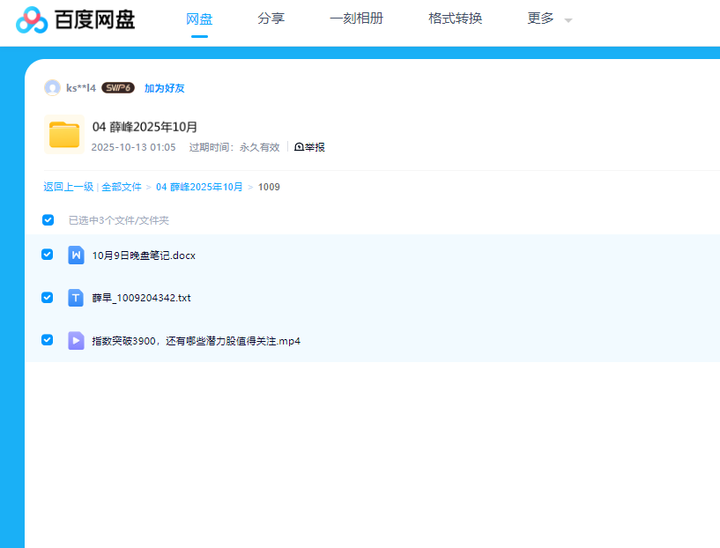Click the Baidu Netdisk cloud logo

pyautogui.click(x=32, y=19)
